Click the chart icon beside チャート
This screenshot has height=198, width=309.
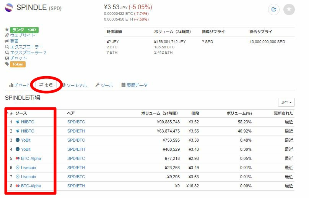click(x=11, y=85)
